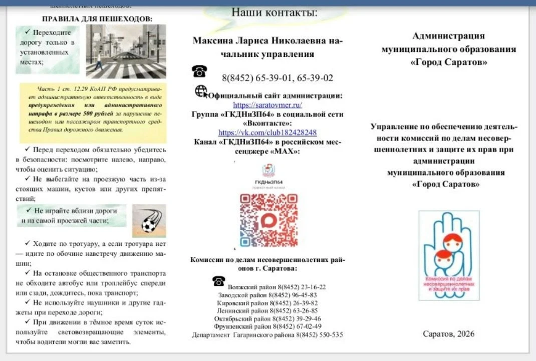Image resolution: width=536 pixels, height=361 pixels.
Task: Select the "Департамент Гагаринского района" line
Action: click(267, 334)
